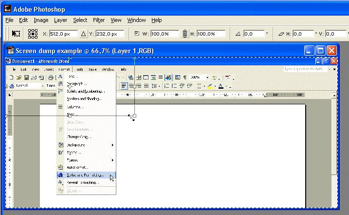Screen dimensions: 349x215
Task: Click the Save floppy icon in Word toolbar
Action: point(26,78)
